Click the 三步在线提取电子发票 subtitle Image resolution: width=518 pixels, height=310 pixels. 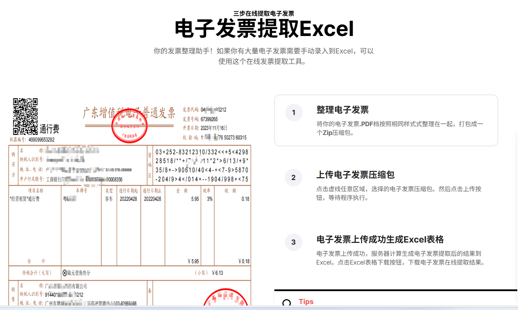click(264, 14)
